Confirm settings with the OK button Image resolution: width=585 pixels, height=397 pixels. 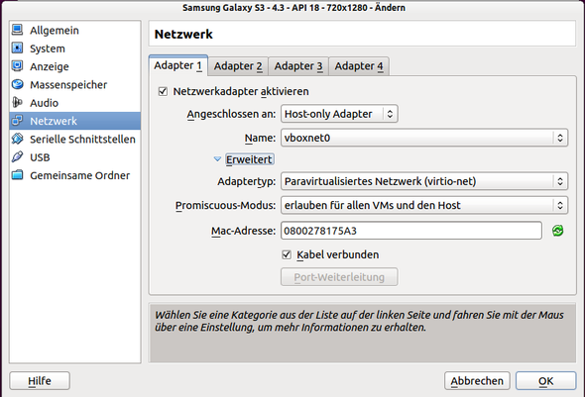(x=545, y=381)
